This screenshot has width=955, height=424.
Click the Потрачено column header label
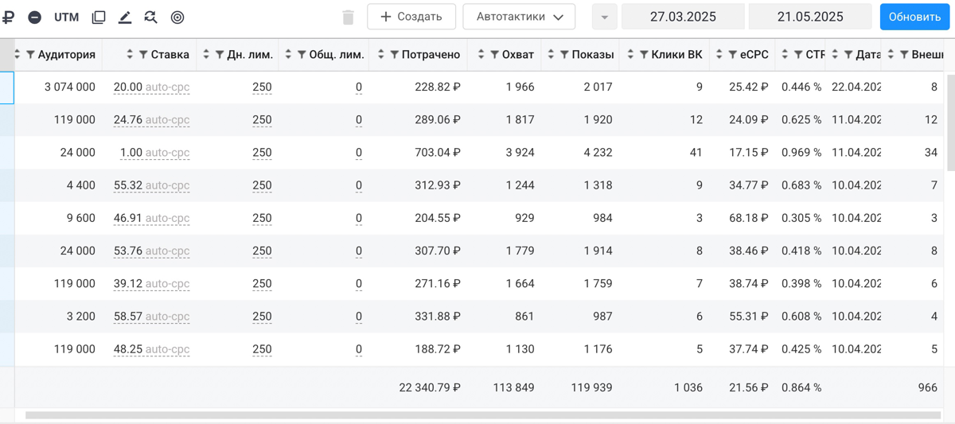[x=431, y=55]
